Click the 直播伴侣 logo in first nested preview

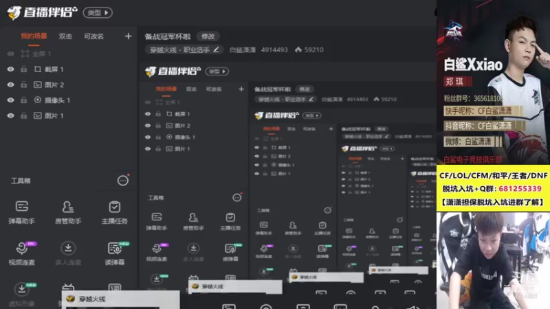[x=173, y=71]
